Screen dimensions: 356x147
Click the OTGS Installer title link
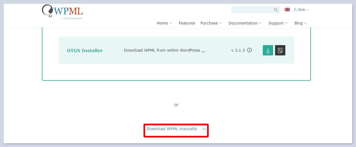pos(85,51)
